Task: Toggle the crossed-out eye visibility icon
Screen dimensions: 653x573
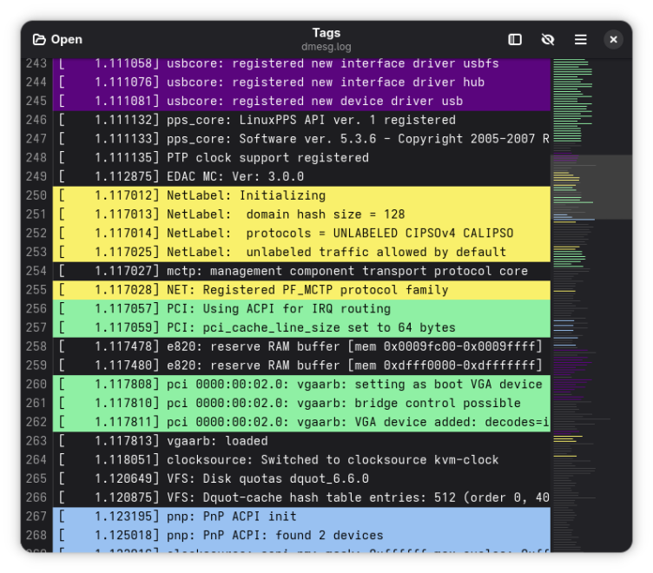Action: 547,39
